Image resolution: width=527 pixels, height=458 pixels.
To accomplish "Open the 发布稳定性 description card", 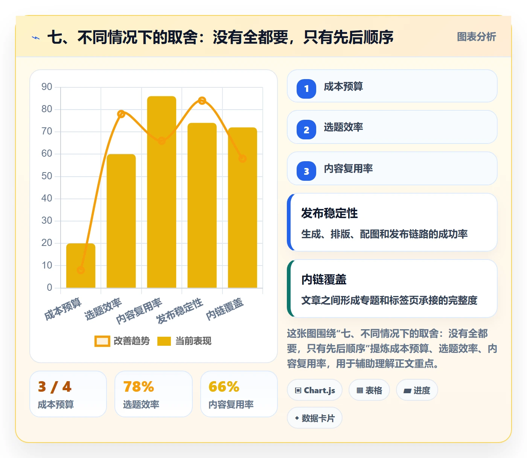I will point(392,222).
